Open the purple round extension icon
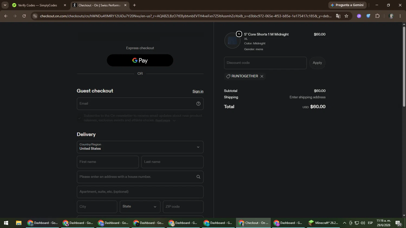 point(359,16)
